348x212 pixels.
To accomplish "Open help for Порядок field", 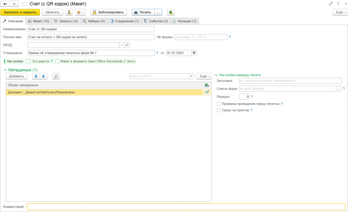I will (x=252, y=97).
